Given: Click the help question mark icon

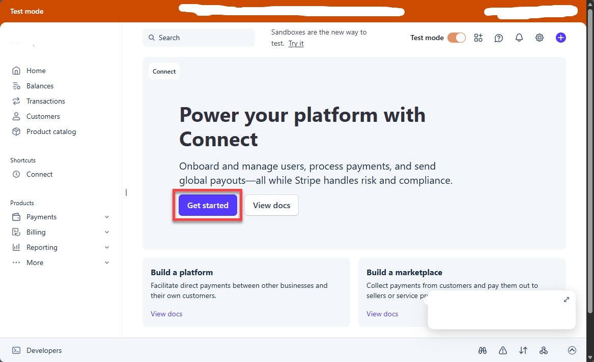Looking at the screenshot, I should 499,38.
